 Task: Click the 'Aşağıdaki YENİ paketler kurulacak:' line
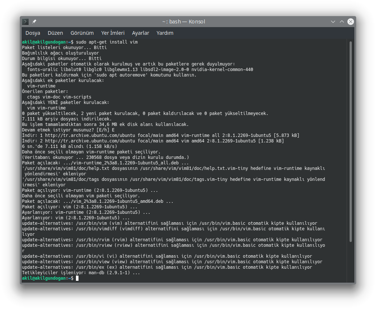point(65,103)
